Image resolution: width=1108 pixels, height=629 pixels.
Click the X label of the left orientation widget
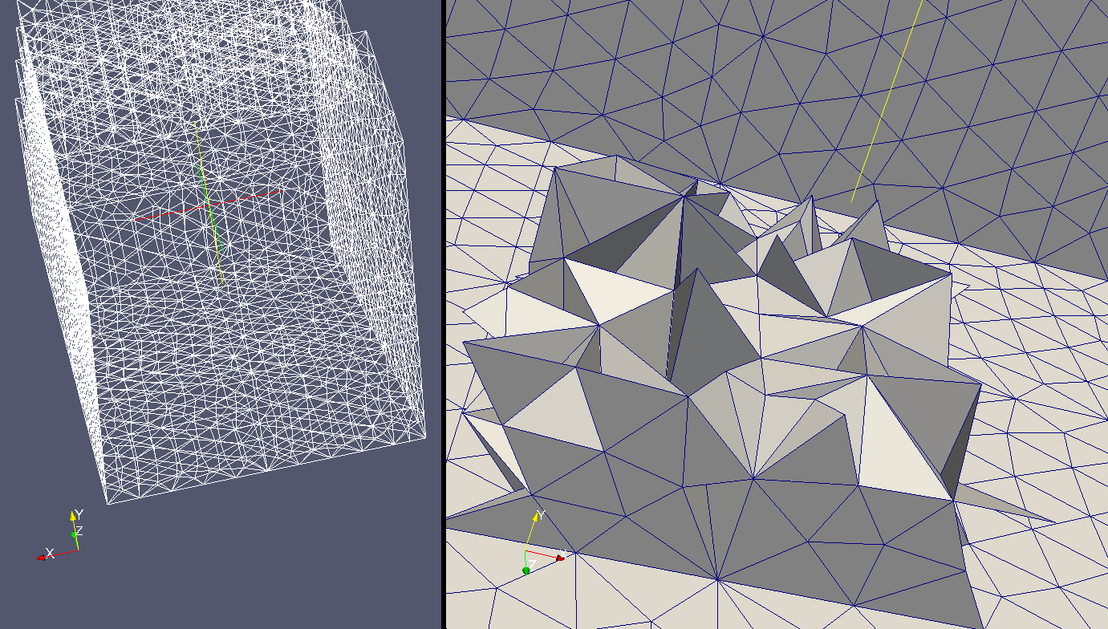point(50,553)
